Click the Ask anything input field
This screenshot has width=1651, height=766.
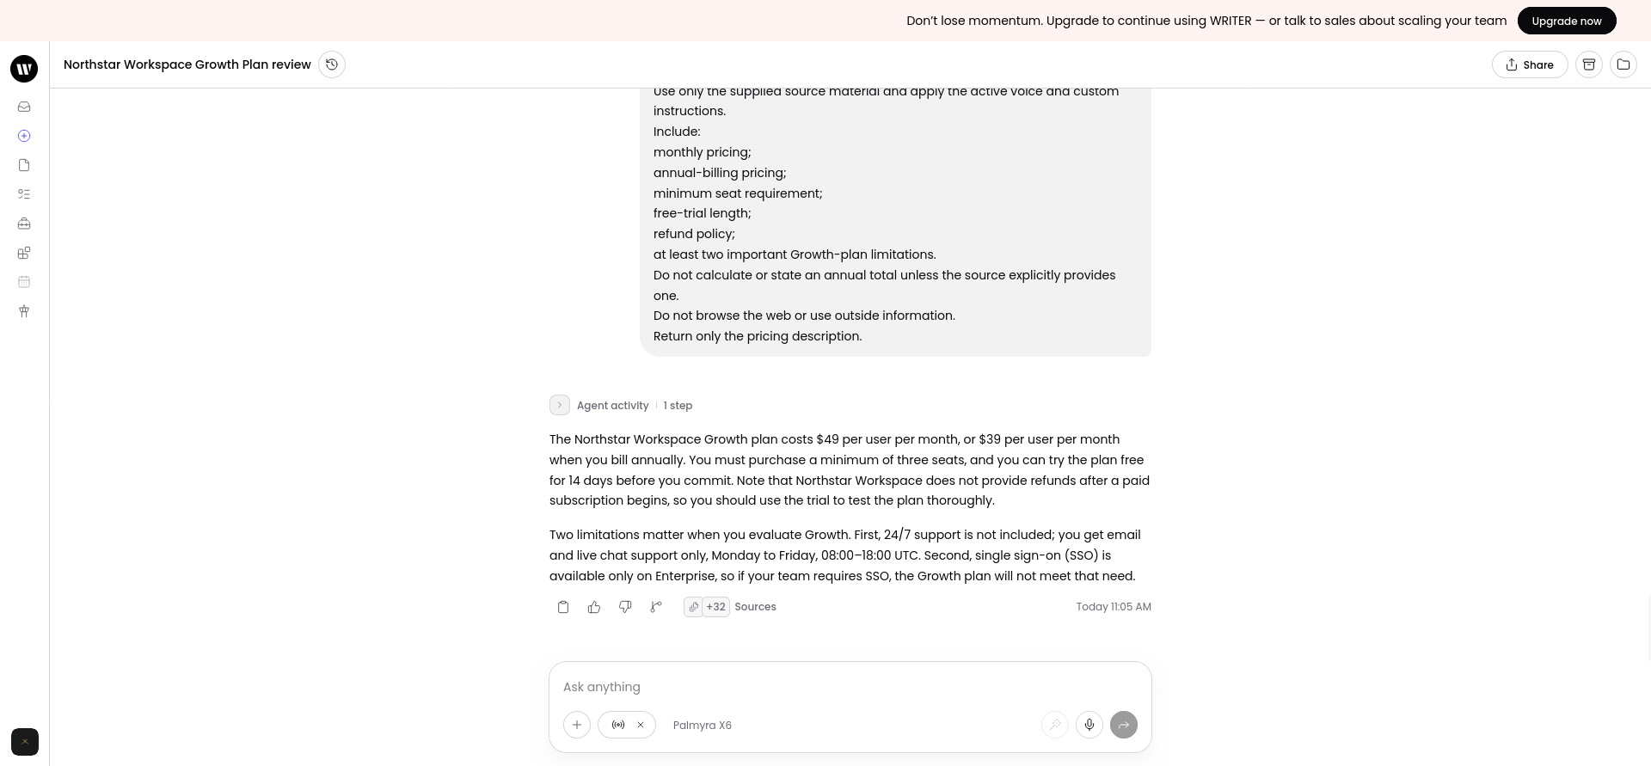[850, 687]
